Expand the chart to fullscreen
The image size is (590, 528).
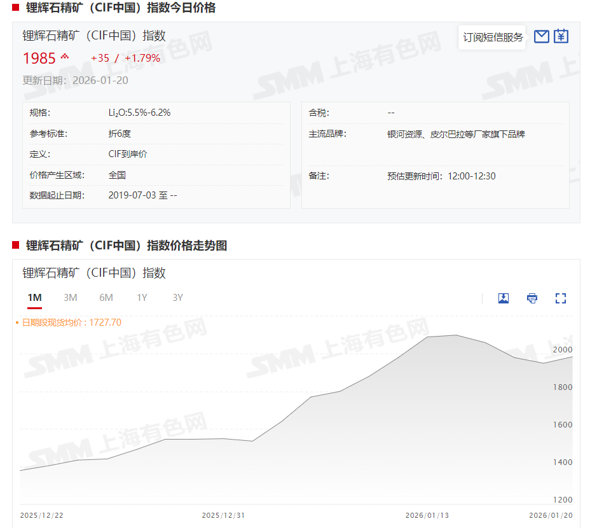tap(560, 298)
